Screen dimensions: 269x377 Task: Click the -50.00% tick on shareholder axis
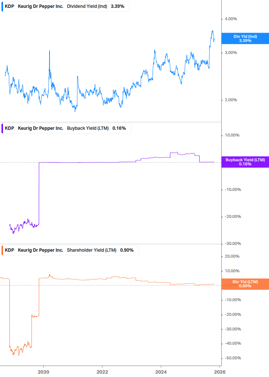click(x=232, y=358)
